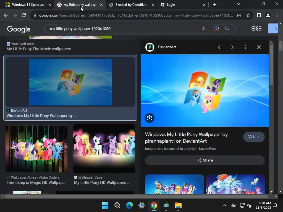The height and width of the screenshot is (212, 283).
Task: Click the Share button in preview
Action: (205, 160)
